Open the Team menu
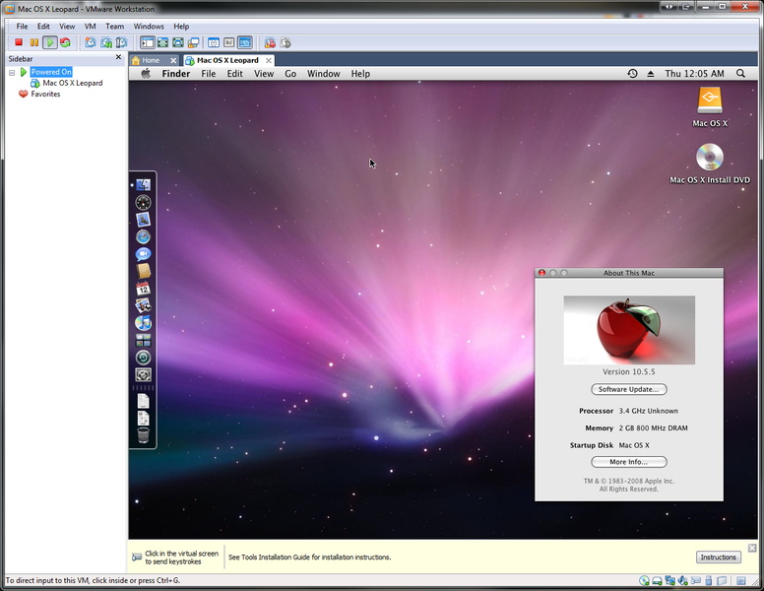 click(115, 27)
